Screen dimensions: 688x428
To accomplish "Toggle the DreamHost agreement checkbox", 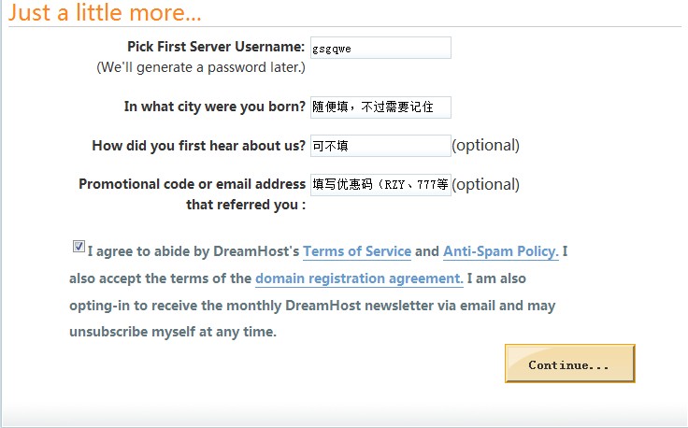I will (x=79, y=247).
